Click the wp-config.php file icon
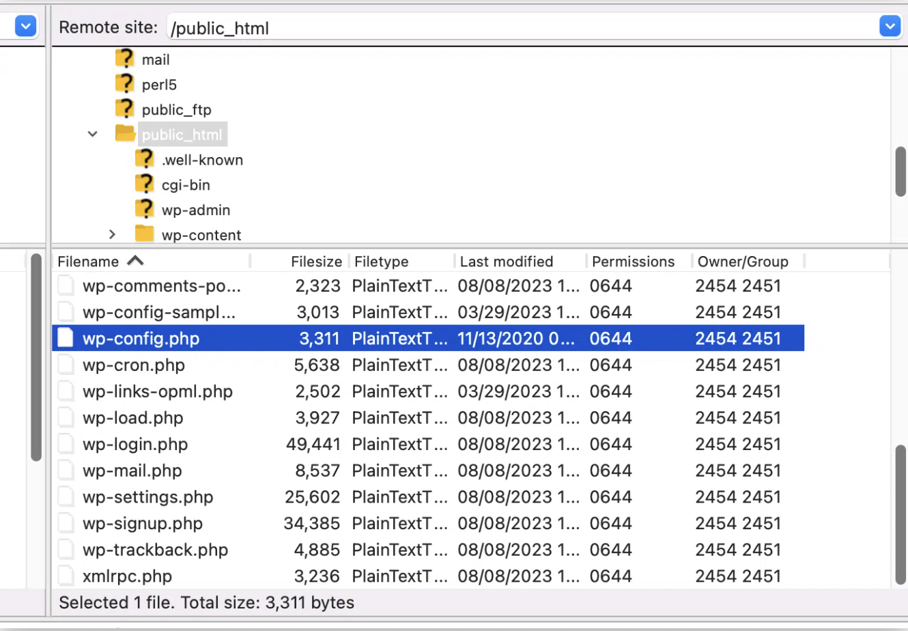Screen dimensions: 908x631 tap(65, 337)
